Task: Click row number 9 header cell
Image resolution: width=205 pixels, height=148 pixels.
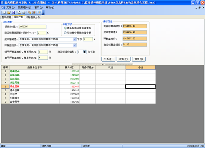Action: (x=5, y=102)
